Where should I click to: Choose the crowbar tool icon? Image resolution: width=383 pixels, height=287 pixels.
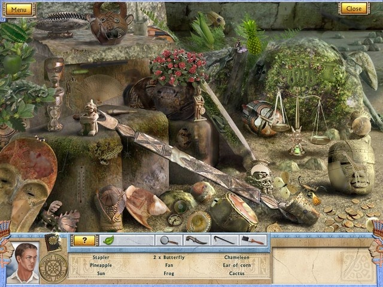tap(224, 240)
